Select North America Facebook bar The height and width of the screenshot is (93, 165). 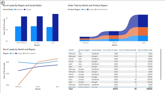click(18, 34)
